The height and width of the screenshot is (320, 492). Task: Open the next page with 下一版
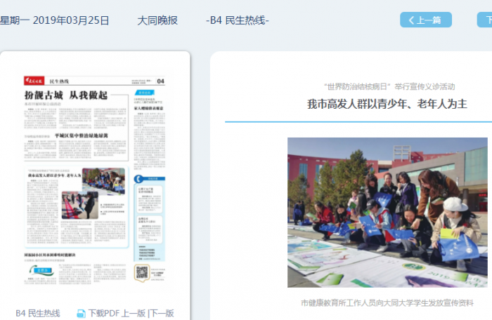(x=162, y=313)
